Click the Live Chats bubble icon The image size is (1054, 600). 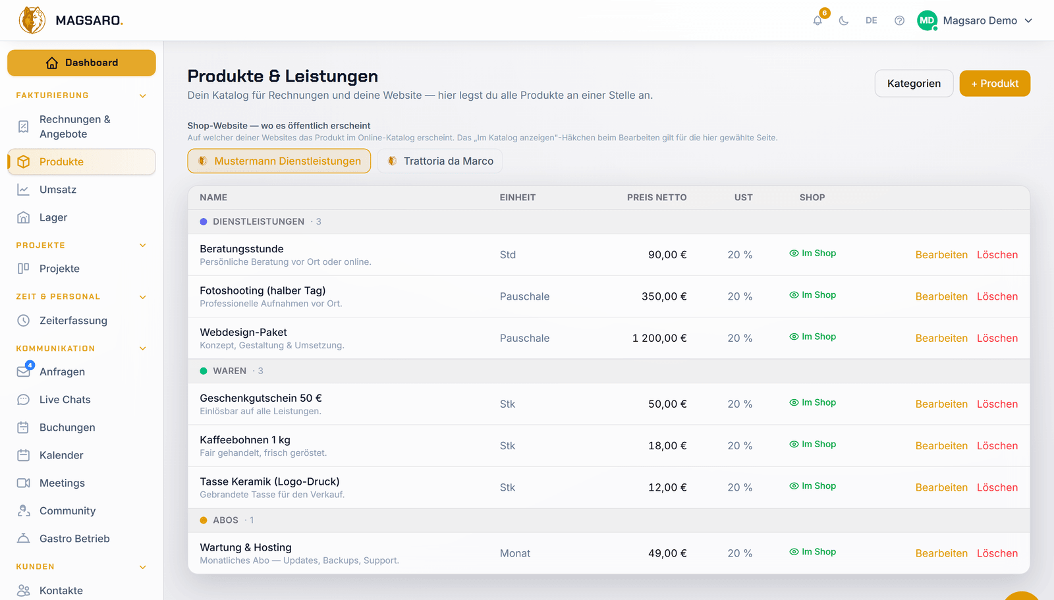tap(24, 400)
